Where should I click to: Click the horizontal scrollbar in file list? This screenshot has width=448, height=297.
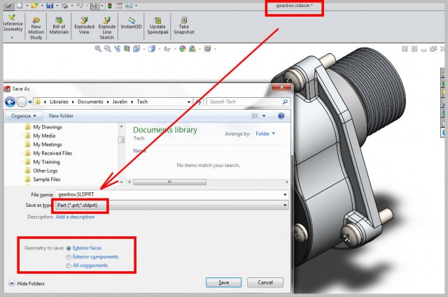(x=169, y=182)
